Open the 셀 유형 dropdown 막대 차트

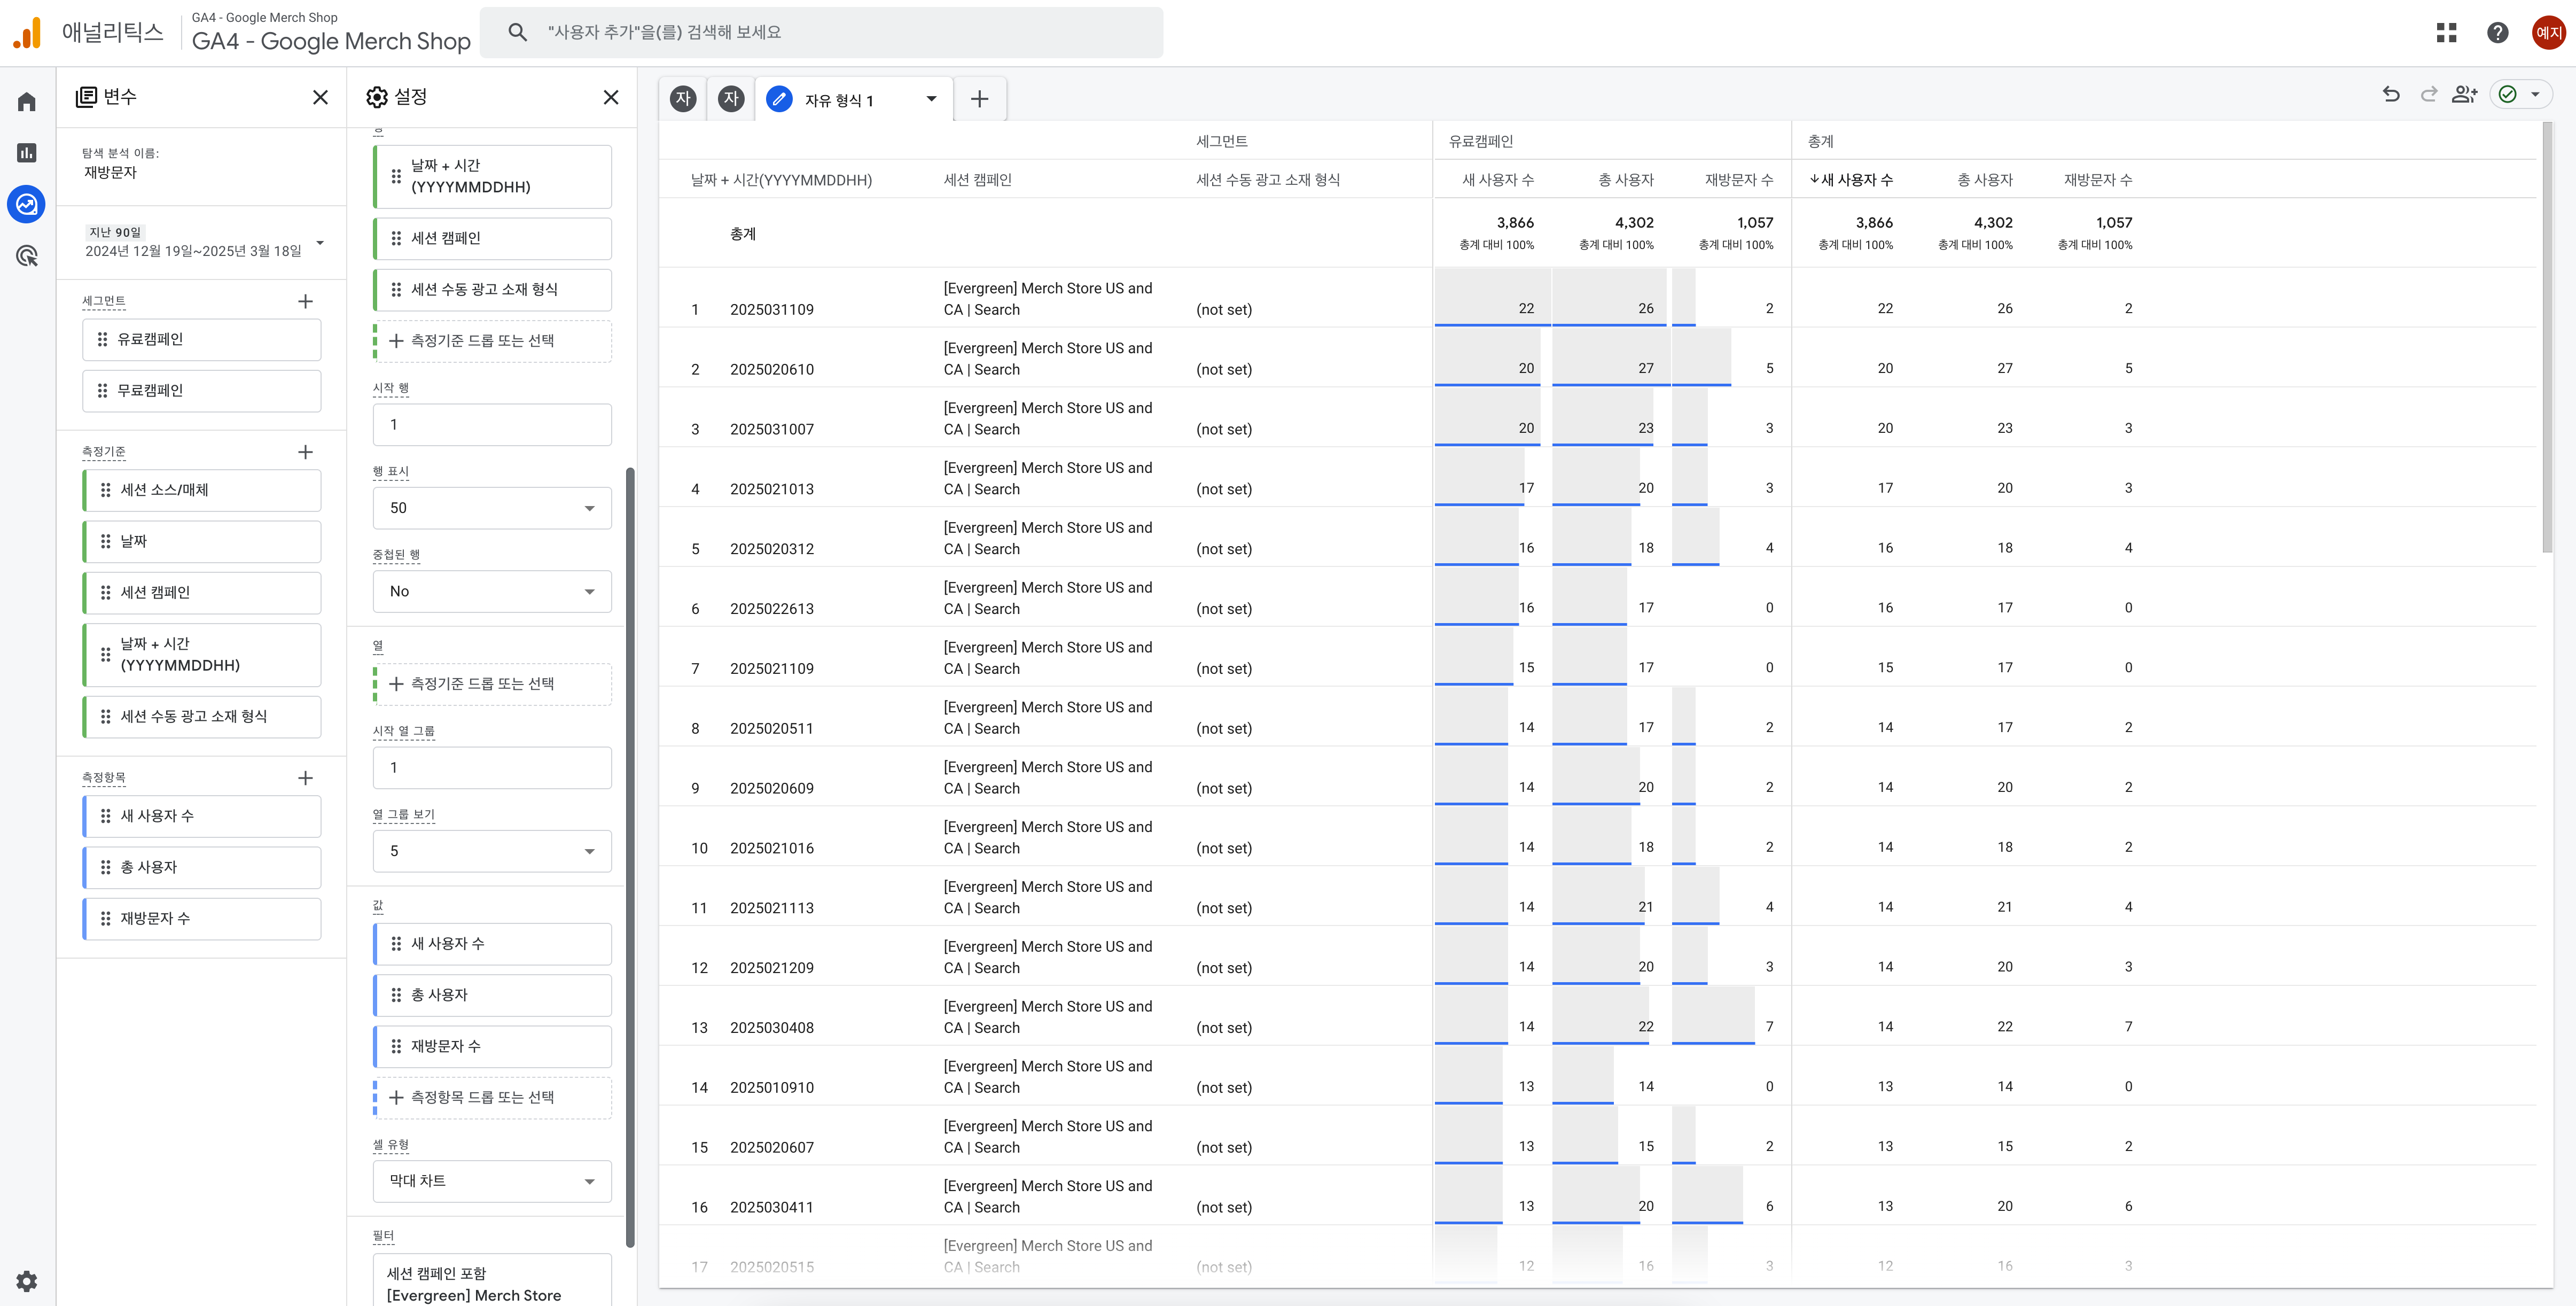492,1181
